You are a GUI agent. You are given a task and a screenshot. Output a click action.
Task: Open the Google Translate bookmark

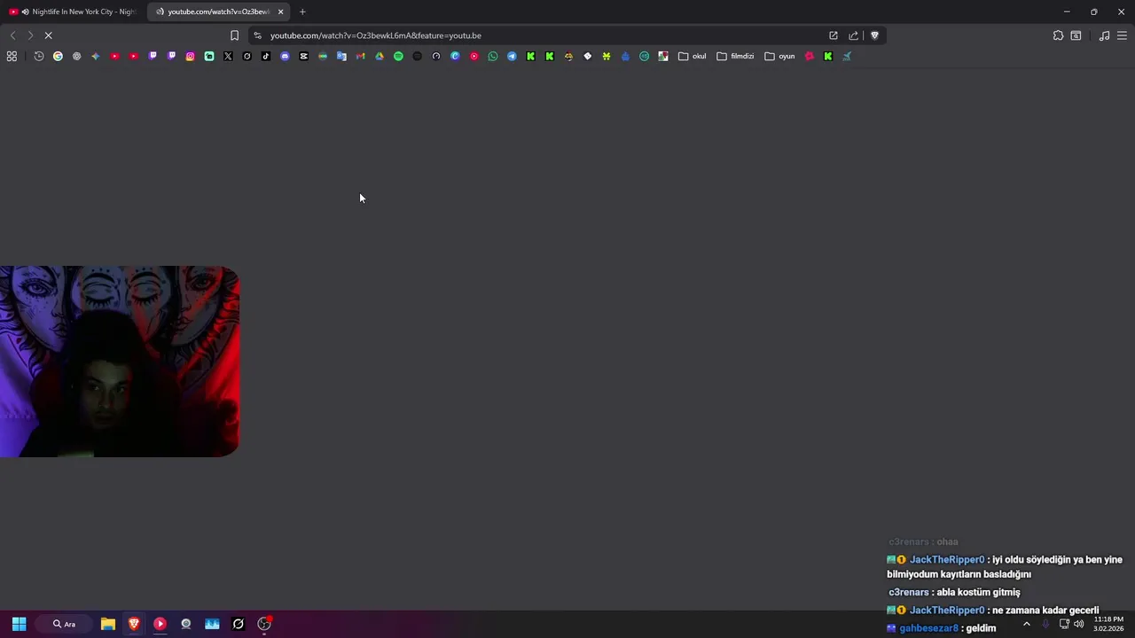[341, 56]
